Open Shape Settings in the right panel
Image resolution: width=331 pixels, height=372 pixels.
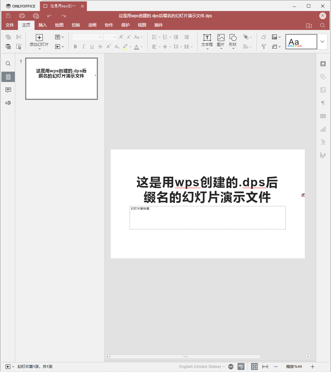pyautogui.click(x=323, y=76)
